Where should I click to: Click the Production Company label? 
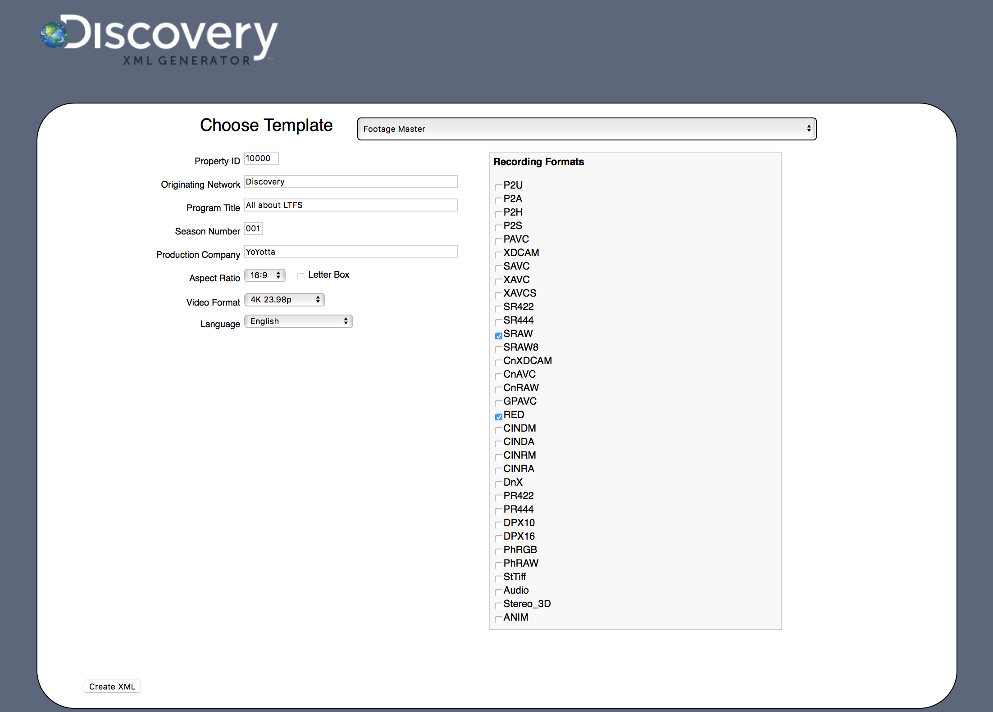pos(198,255)
